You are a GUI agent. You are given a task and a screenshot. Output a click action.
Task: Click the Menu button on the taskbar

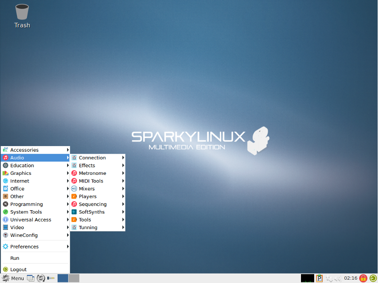coord(13,278)
